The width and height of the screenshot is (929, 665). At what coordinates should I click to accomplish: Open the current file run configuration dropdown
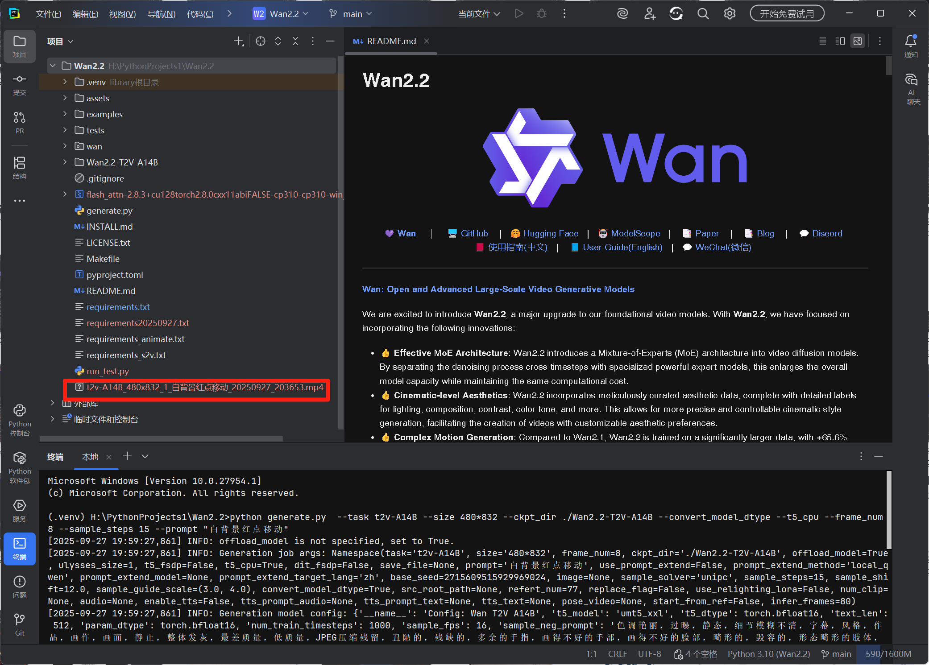click(479, 14)
